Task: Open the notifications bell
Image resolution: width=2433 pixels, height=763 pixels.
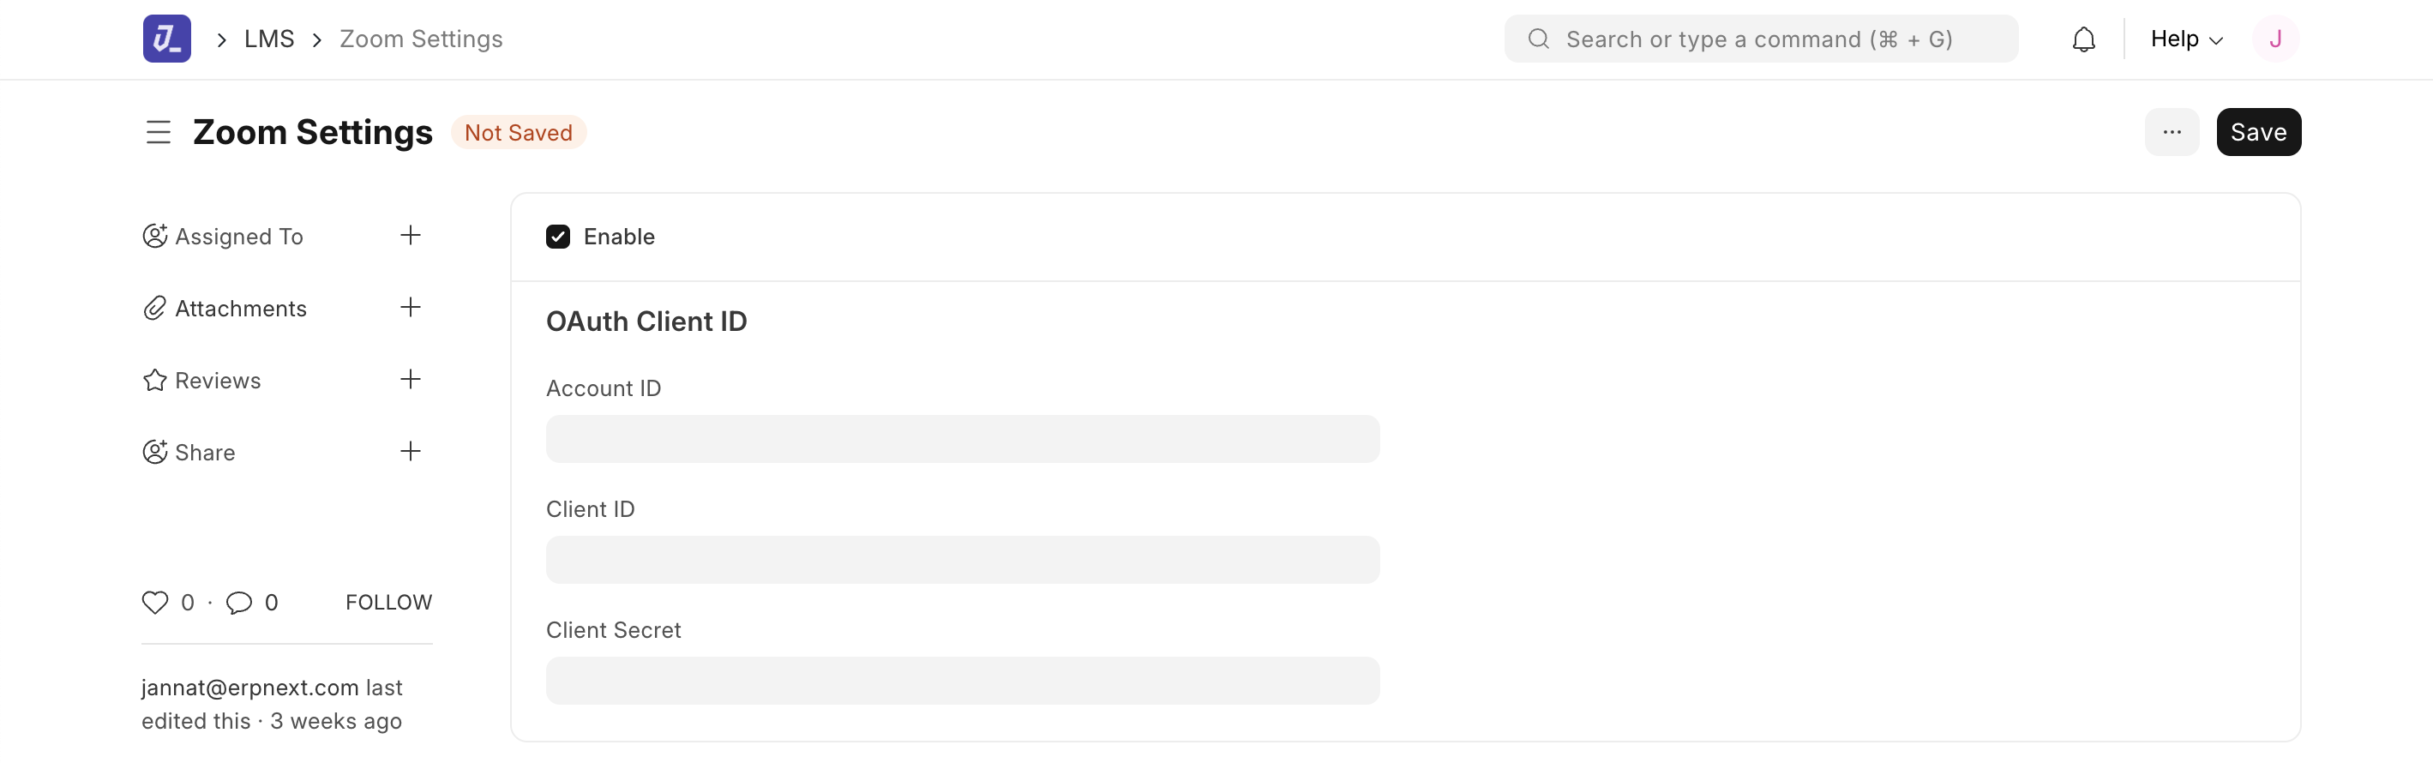Action: point(2083,39)
